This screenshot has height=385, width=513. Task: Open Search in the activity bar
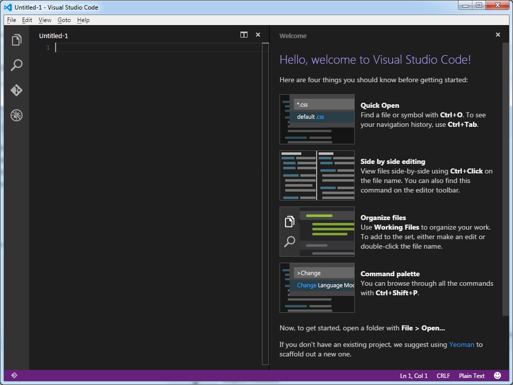pyautogui.click(x=17, y=65)
